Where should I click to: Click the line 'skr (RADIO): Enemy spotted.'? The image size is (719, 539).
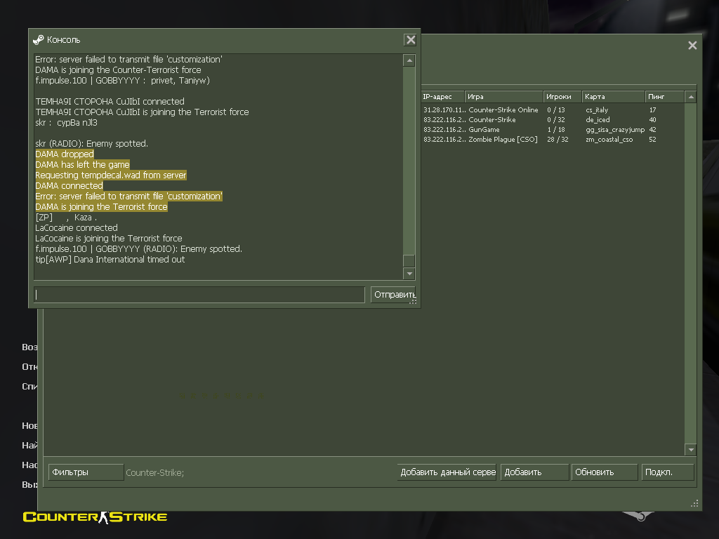pyautogui.click(x=92, y=144)
